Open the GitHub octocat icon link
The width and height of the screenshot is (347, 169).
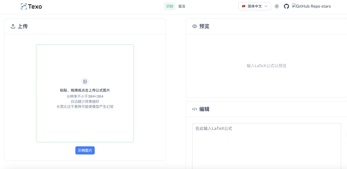[286, 6]
